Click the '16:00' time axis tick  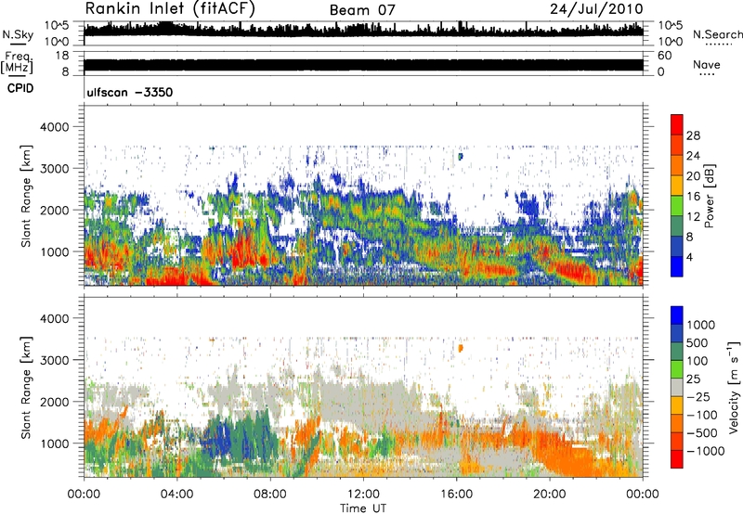456,495
